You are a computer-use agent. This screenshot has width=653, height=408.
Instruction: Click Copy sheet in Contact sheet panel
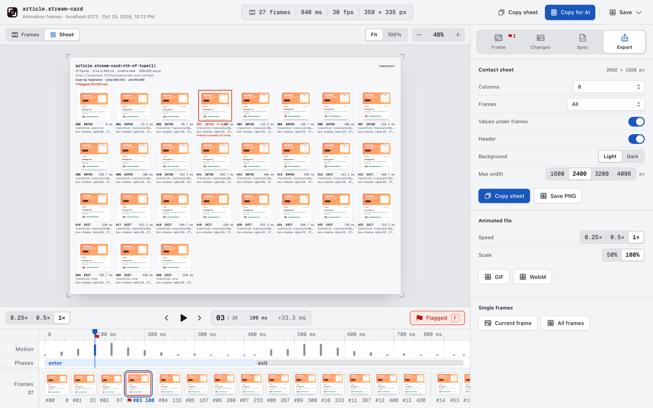[504, 196]
